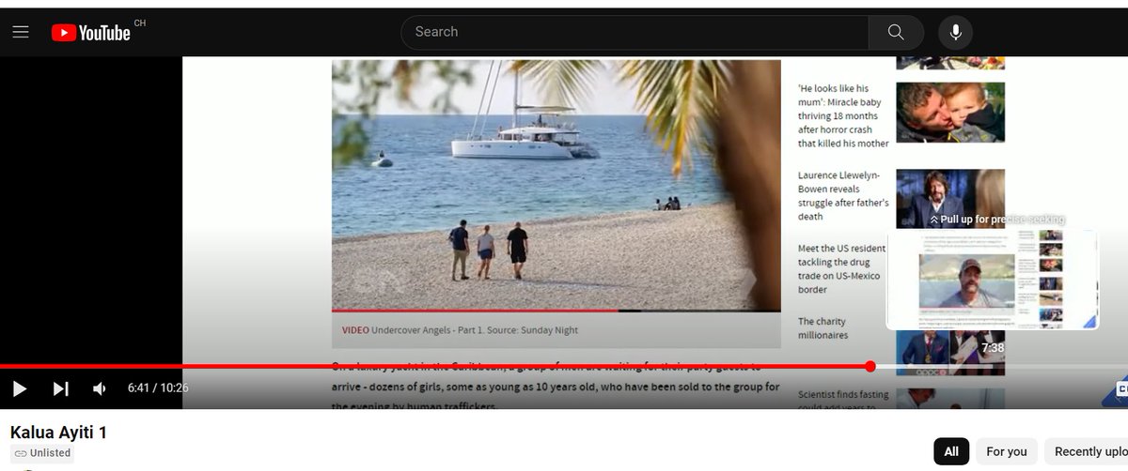
Task: Click the 6:41 / 10:26 time display
Action: pyautogui.click(x=158, y=388)
